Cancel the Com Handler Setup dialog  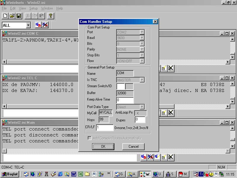point(133,147)
